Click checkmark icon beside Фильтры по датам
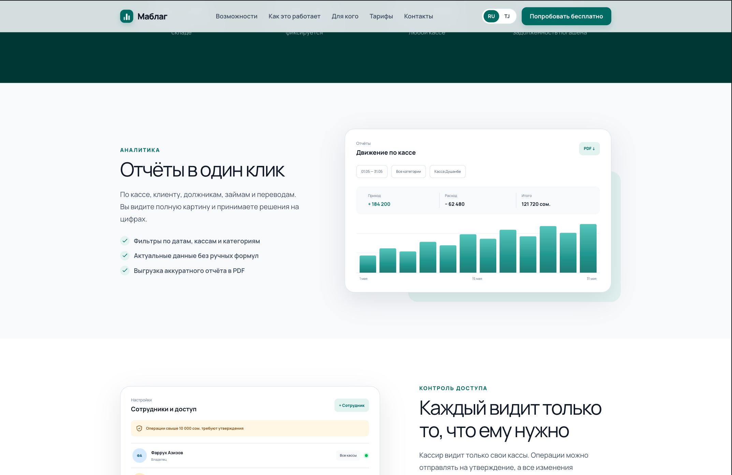732x475 pixels. (125, 241)
